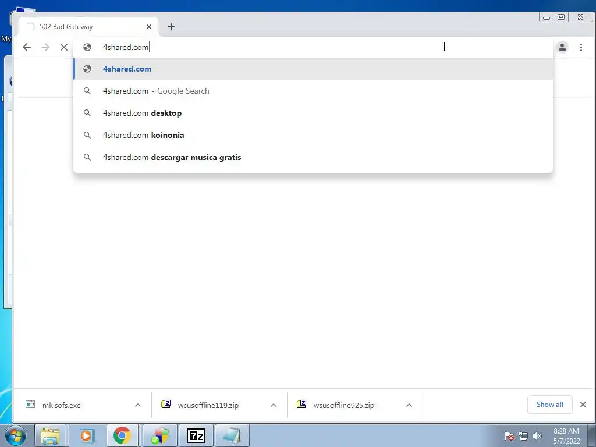Click the forward navigation arrow

point(45,47)
